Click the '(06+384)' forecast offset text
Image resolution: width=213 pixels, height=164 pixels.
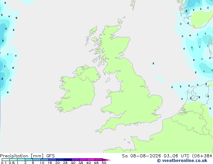pyautogui.click(x=202, y=156)
